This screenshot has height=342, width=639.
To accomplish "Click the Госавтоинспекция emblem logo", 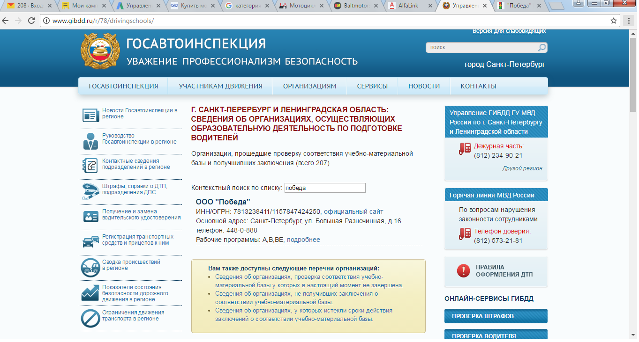I will coord(99,52).
